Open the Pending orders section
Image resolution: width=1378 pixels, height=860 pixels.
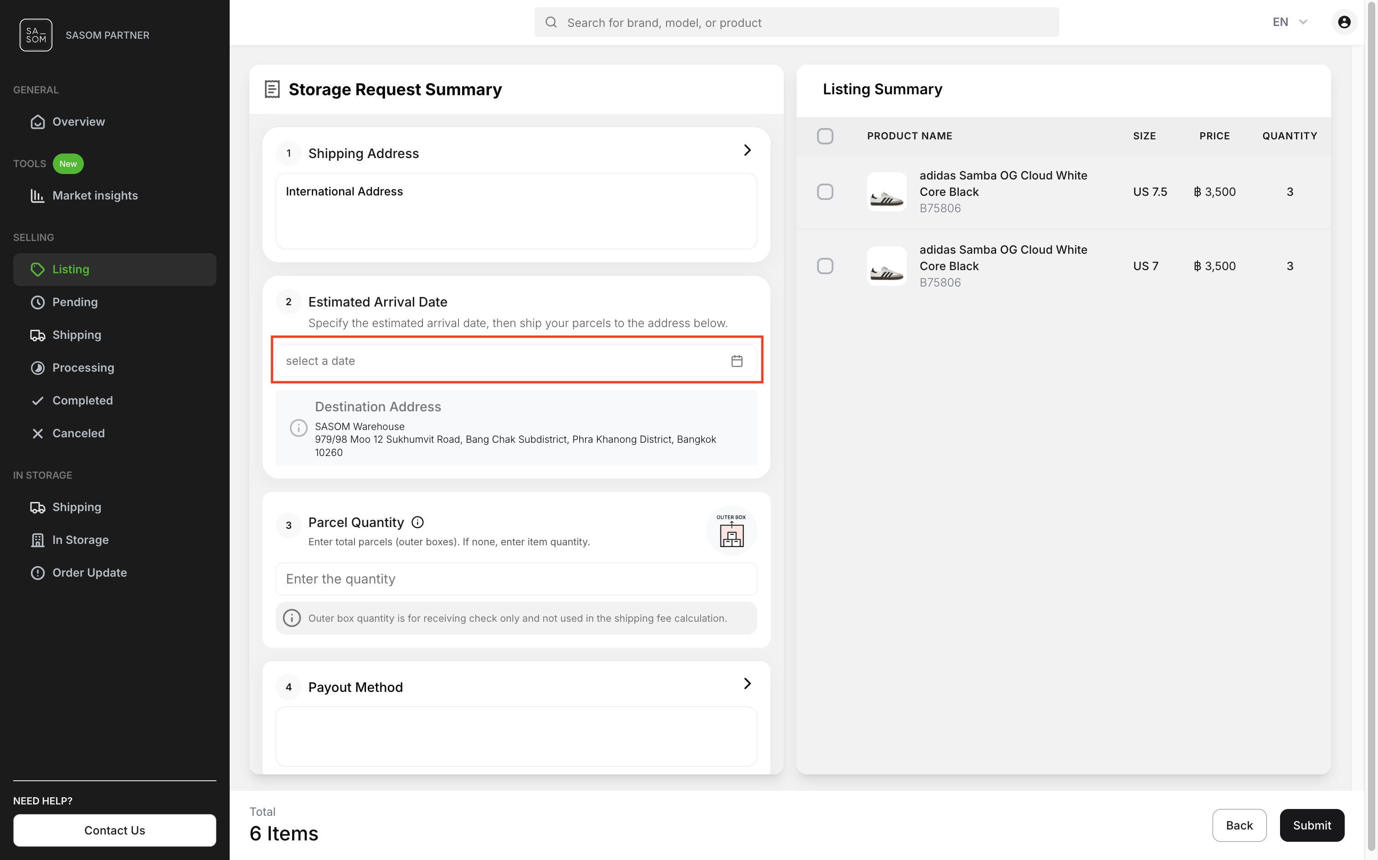click(x=75, y=302)
